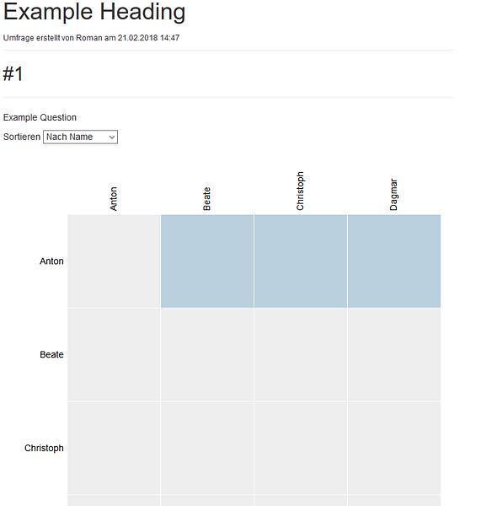Click the dropdown arrow beside Nach Name

[112, 137]
